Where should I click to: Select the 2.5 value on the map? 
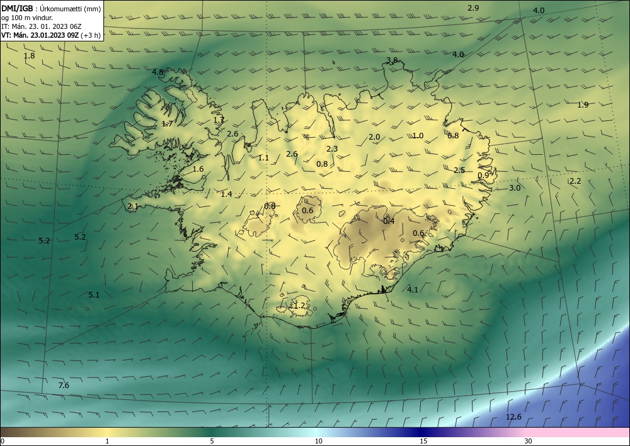click(459, 170)
